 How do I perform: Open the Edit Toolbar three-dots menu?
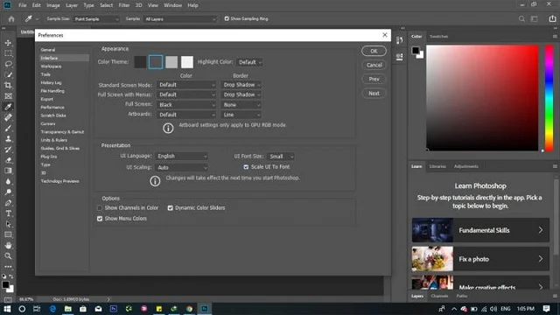(x=8, y=266)
